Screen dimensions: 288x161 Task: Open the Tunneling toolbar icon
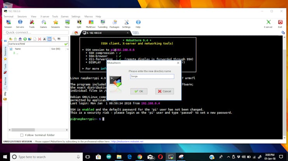[x=102, y=24]
